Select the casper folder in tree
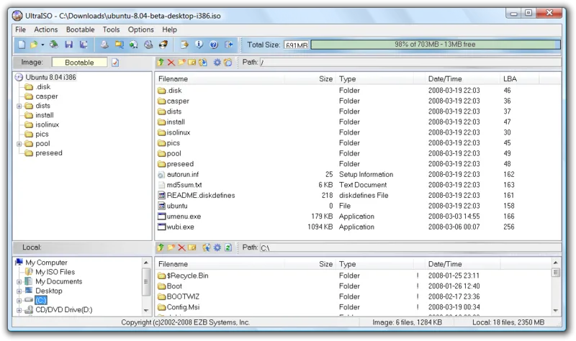 [x=46, y=96]
